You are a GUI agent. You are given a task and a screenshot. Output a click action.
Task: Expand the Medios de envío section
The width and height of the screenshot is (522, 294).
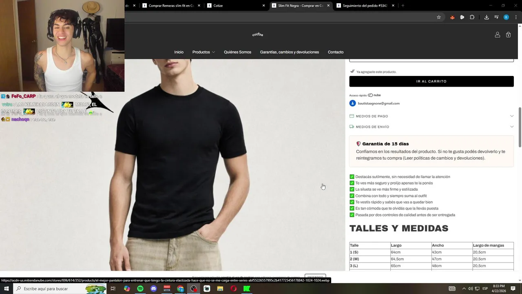(x=431, y=127)
